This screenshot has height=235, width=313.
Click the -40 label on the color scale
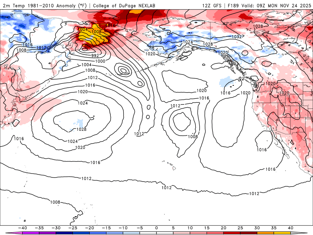[x=23, y=228]
